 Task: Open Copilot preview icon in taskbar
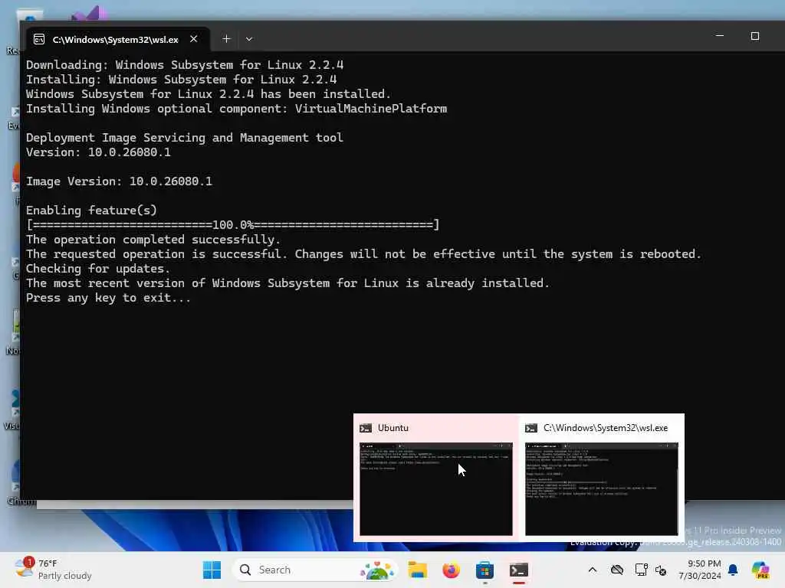tap(760, 570)
